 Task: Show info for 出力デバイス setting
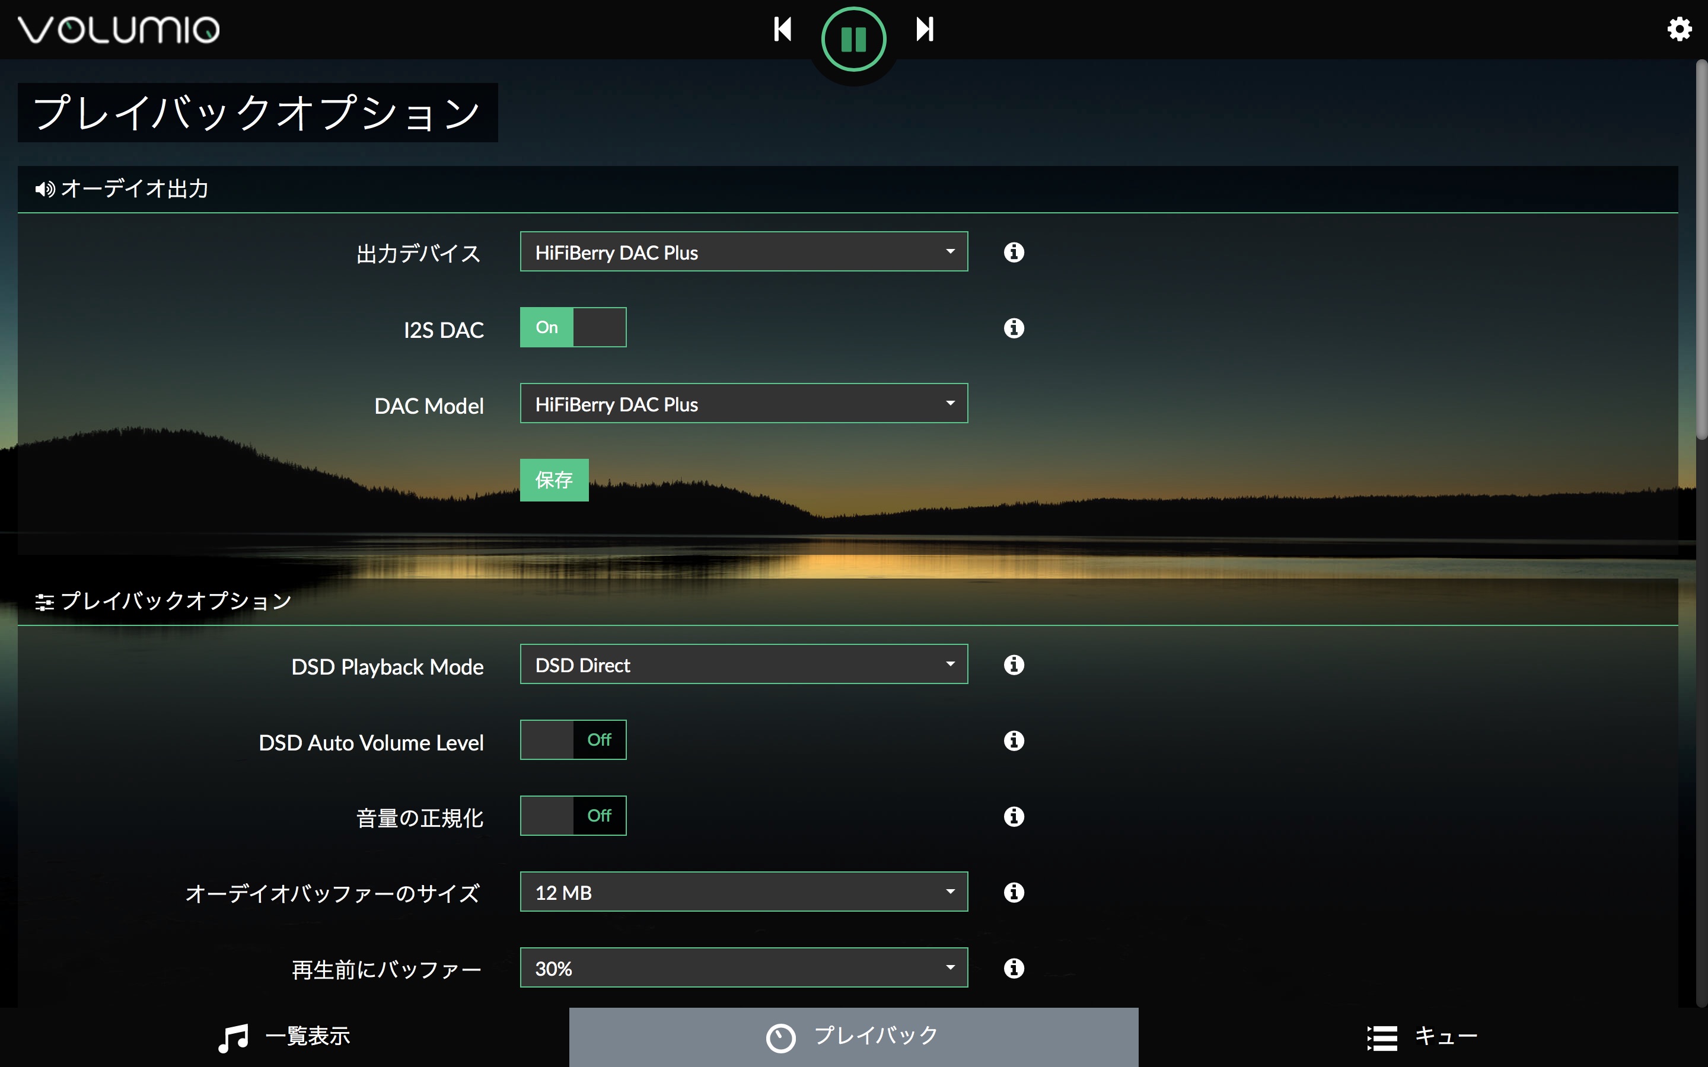pos(1014,252)
